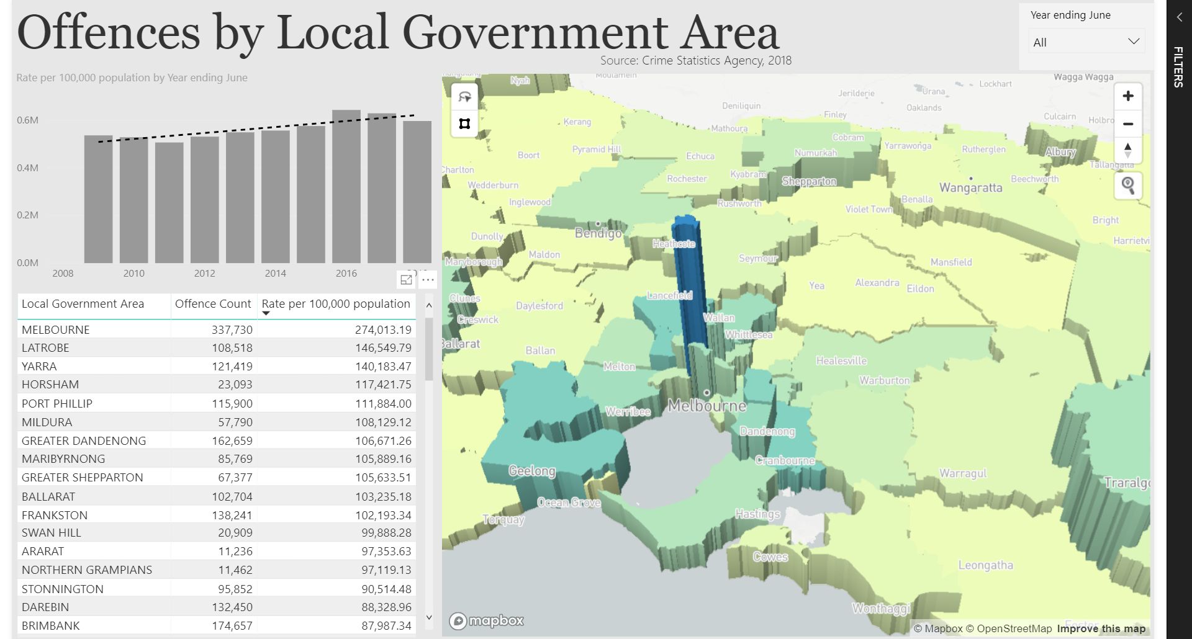
Task: Open the Improve this map link
Action: point(1101,628)
